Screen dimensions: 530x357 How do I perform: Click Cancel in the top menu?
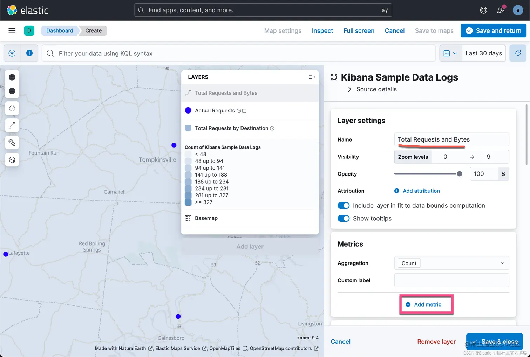395,31
